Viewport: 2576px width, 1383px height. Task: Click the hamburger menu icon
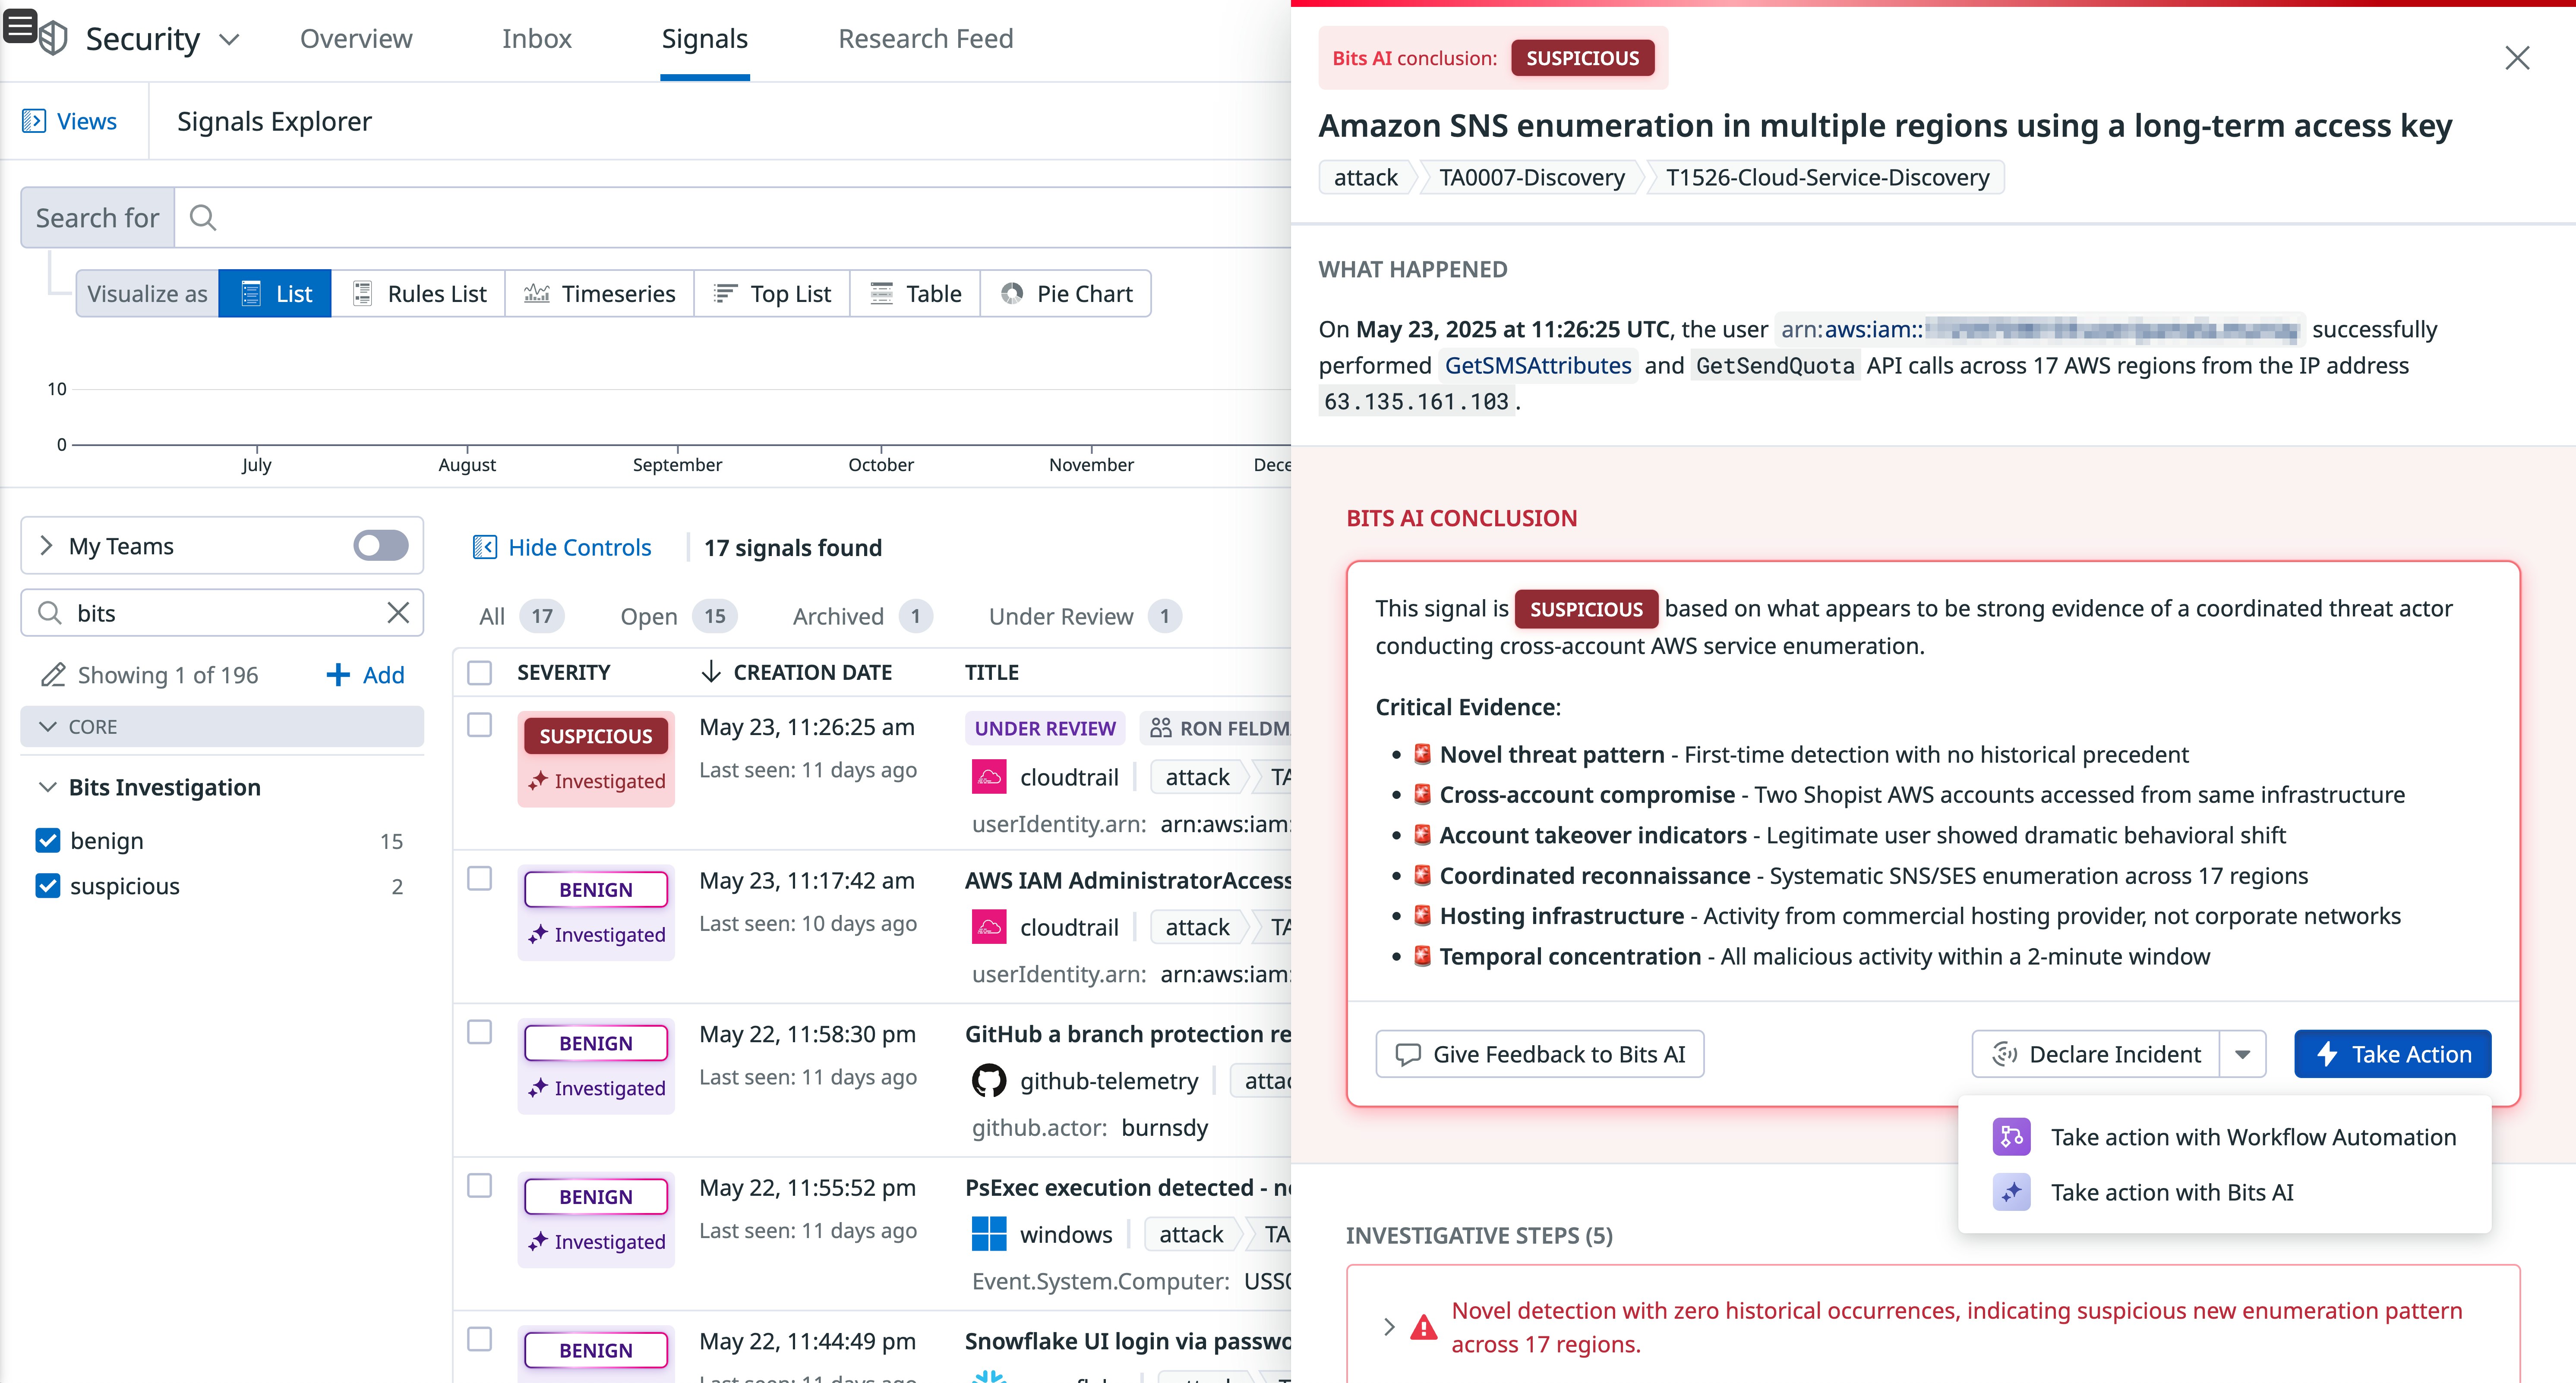(x=20, y=26)
